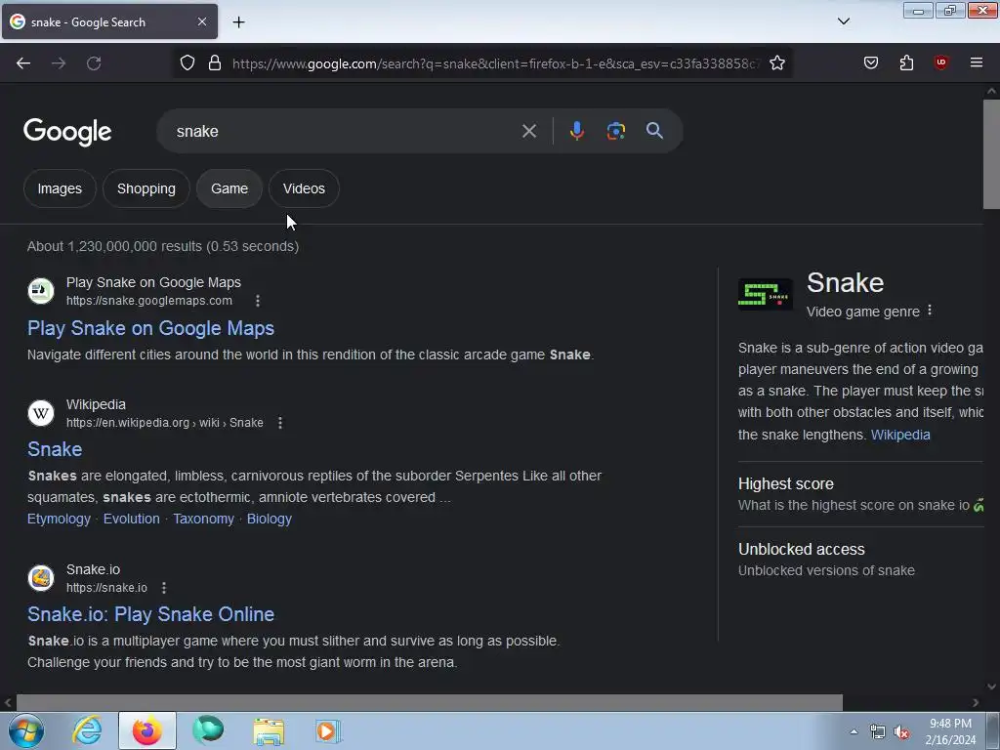Click the Wikipedia result favicon
Image resolution: width=1000 pixels, height=750 pixels.
(x=41, y=413)
